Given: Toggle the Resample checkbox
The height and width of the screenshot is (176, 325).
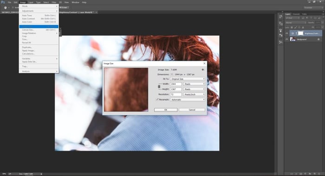Looking at the screenshot, I should 157,100.
